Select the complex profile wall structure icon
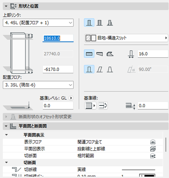The width and height of the screenshot is (169, 178). (x=110, y=23)
